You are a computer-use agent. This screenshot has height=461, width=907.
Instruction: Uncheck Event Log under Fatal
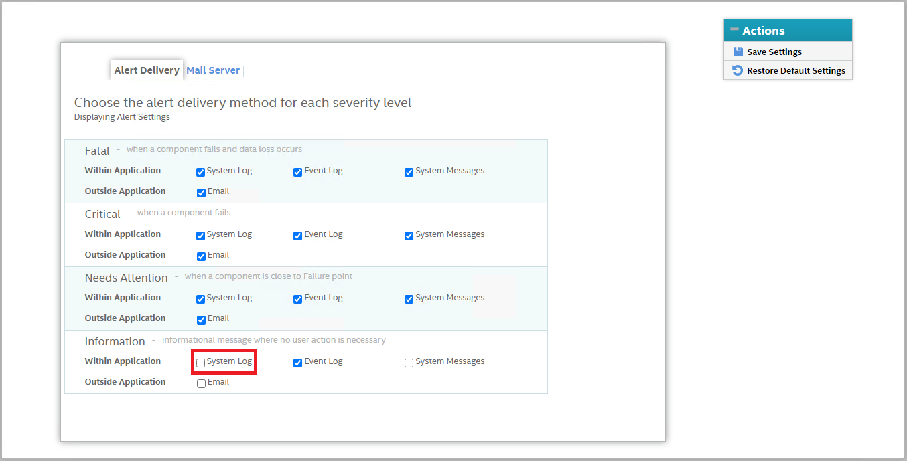(x=298, y=172)
